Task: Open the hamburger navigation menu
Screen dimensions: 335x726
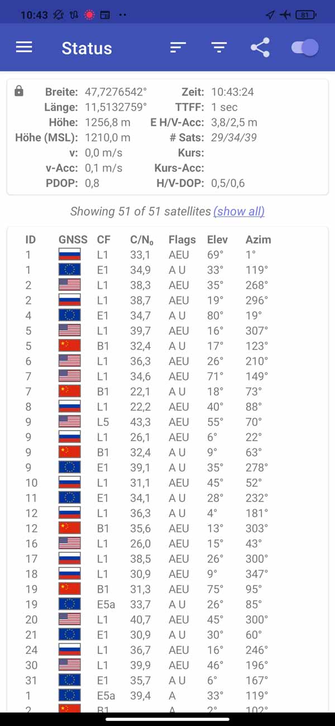Action: 24,47
